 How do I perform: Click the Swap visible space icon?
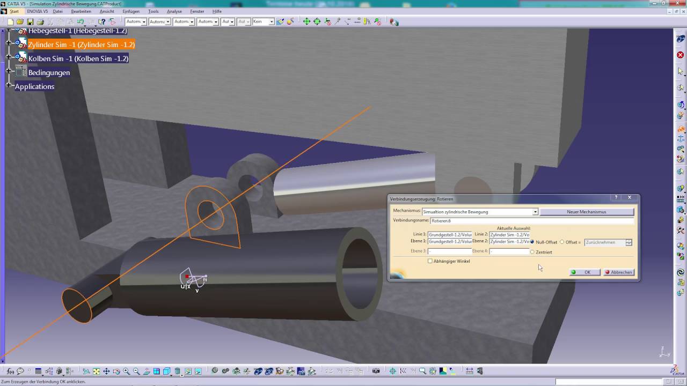pyautogui.click(x=198, y=371)
